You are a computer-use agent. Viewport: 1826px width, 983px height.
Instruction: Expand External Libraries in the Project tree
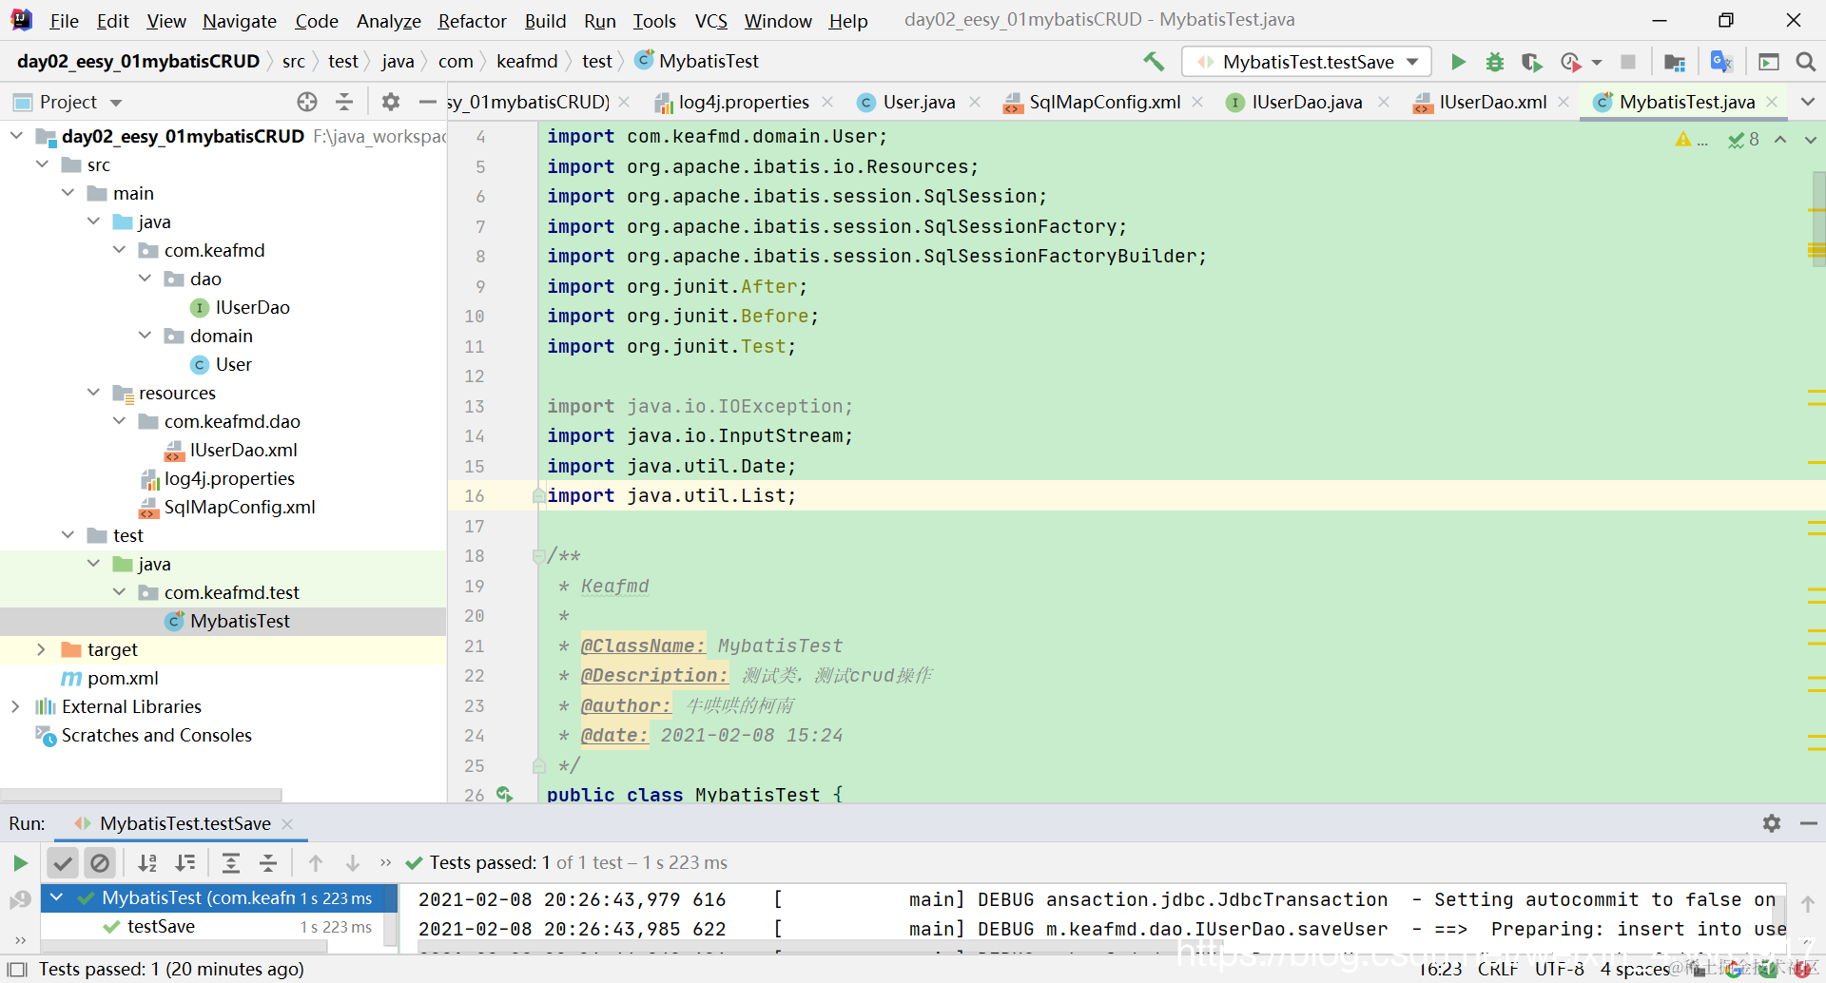tap(15, 706)
